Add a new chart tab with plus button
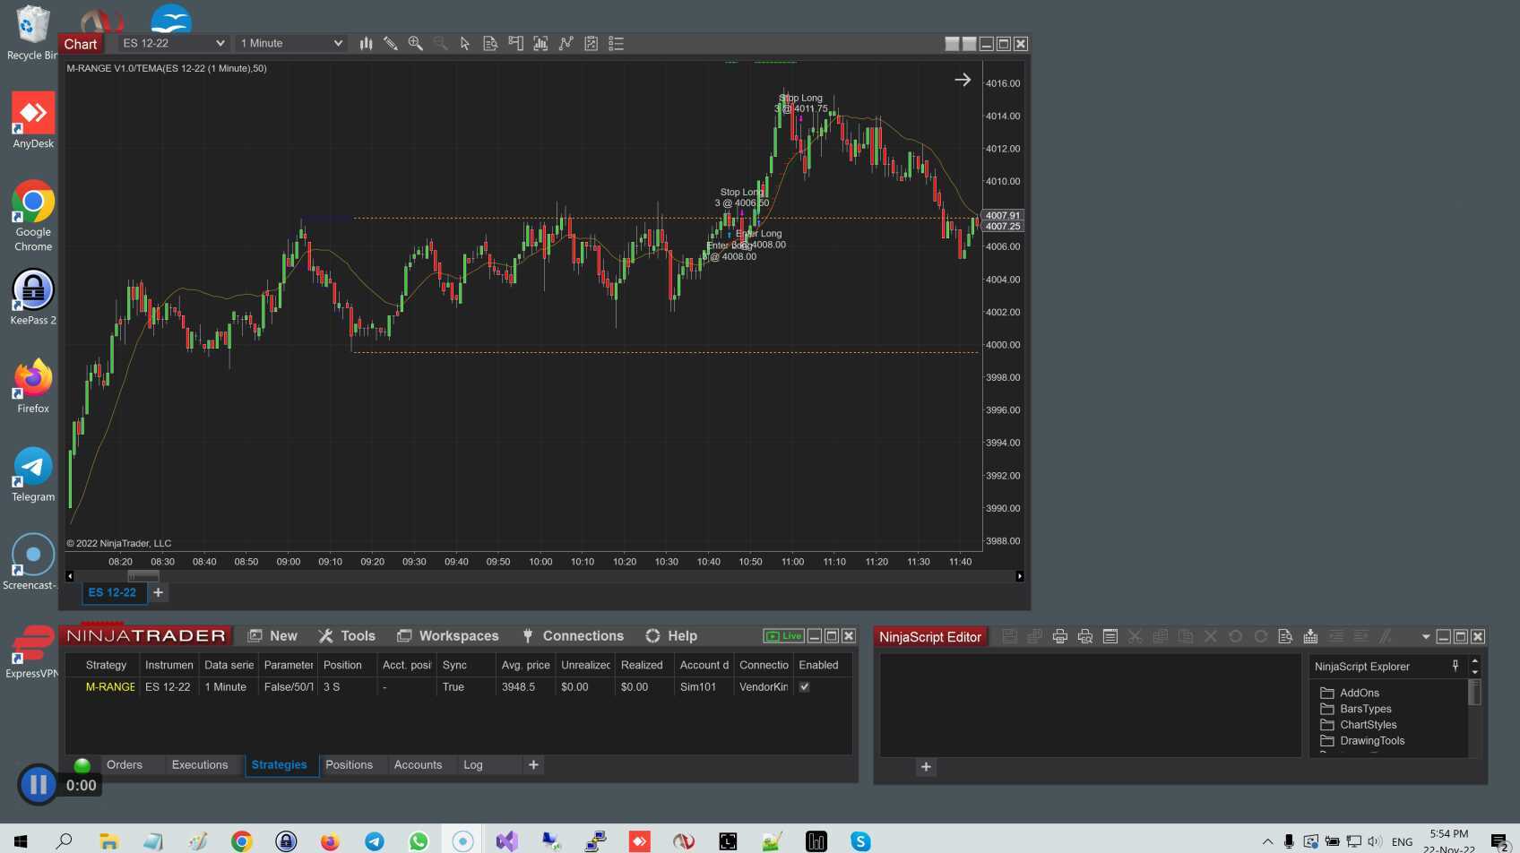The image size is (1520, 853). [159, 592]
